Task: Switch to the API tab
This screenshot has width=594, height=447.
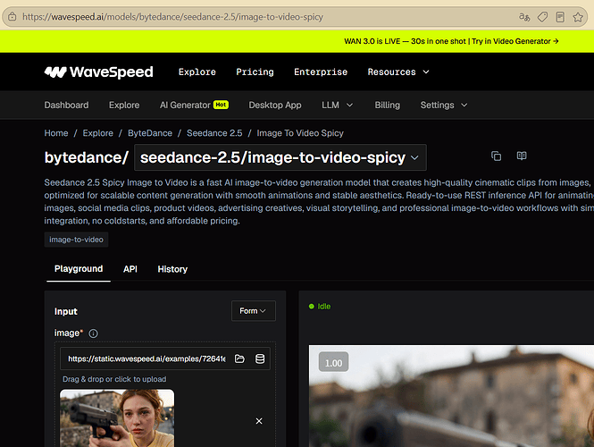Action: [x=130, y=269]
